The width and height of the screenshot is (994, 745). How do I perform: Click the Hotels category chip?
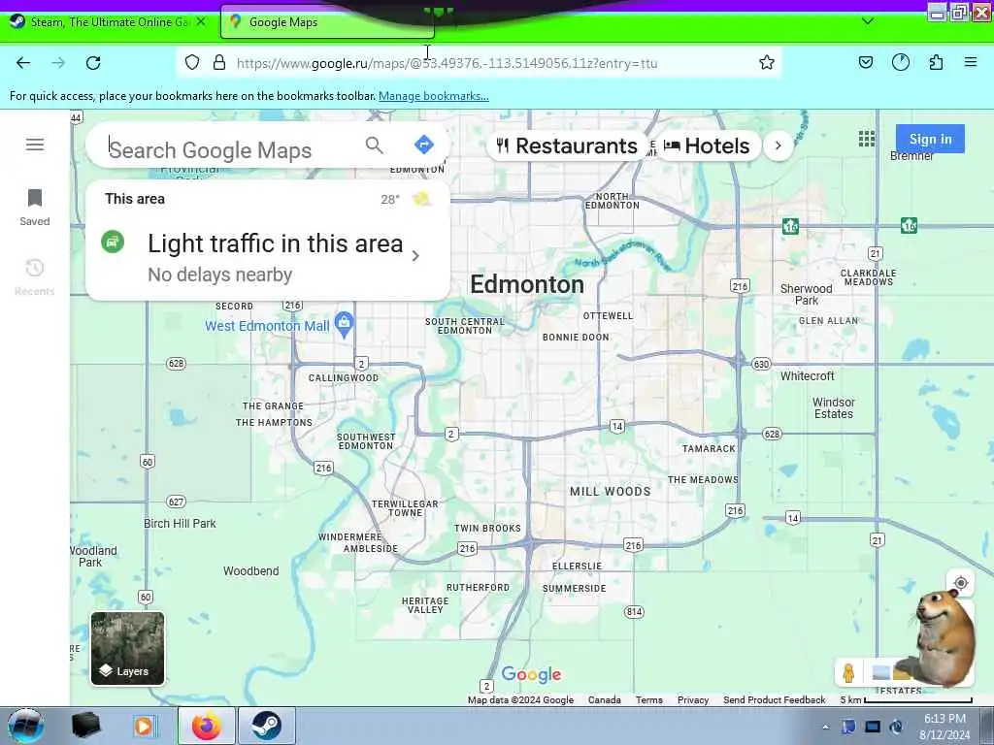[x=707, y=146]
